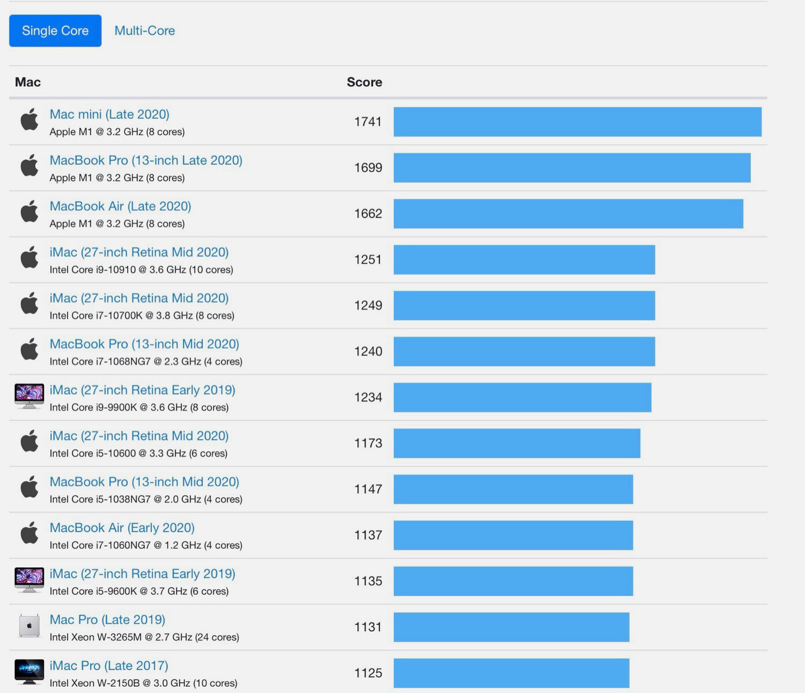Open the MacBook Pro Mid 2020 link with i5-1038NG7
805x693 pixels.
(x=144, y=482)
